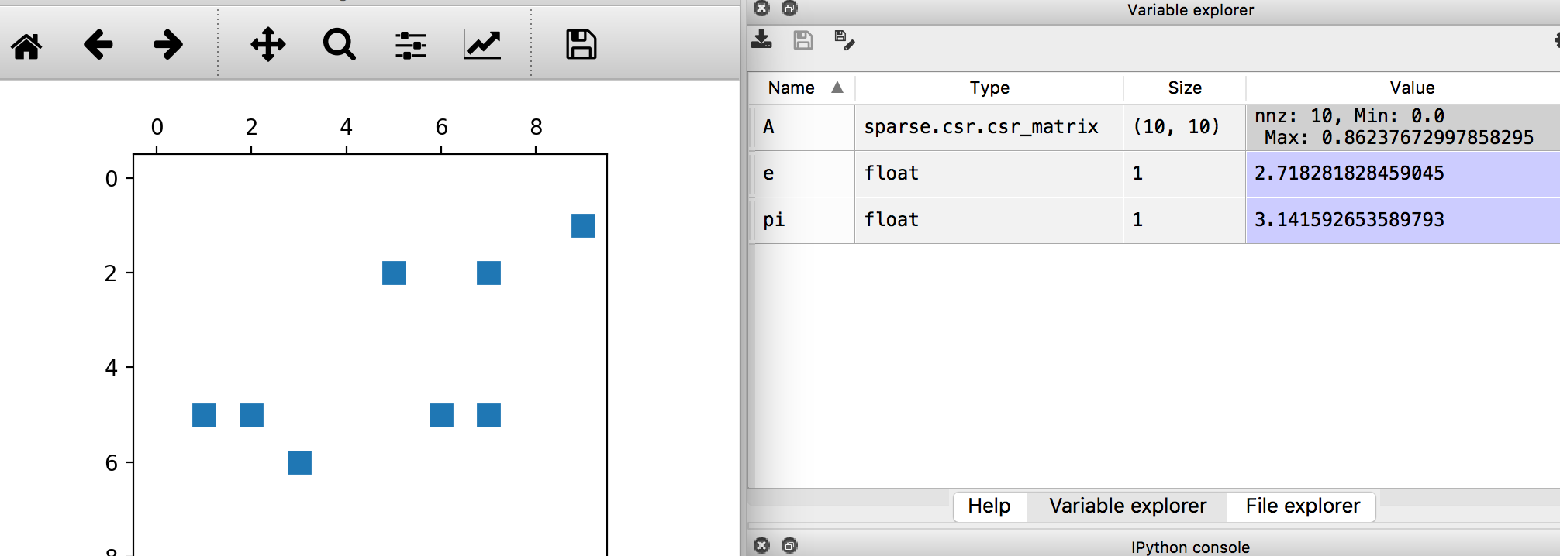The image size is (1560, 556).
Task: Undock the IPython console pane
Action: tap(789, 546)
